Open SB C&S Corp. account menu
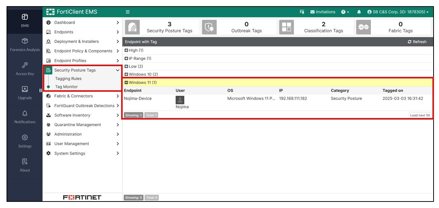 click(398, 12)
